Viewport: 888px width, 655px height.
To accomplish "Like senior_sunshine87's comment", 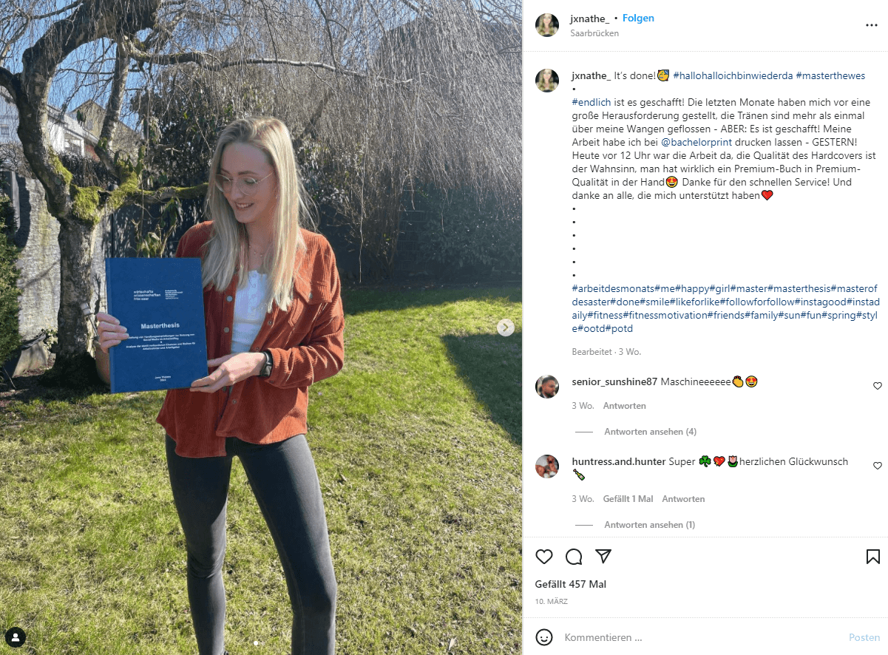I will [x=878, y=386].
